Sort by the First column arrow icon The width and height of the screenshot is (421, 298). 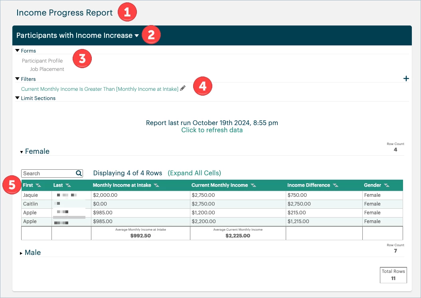pos(38,185)
